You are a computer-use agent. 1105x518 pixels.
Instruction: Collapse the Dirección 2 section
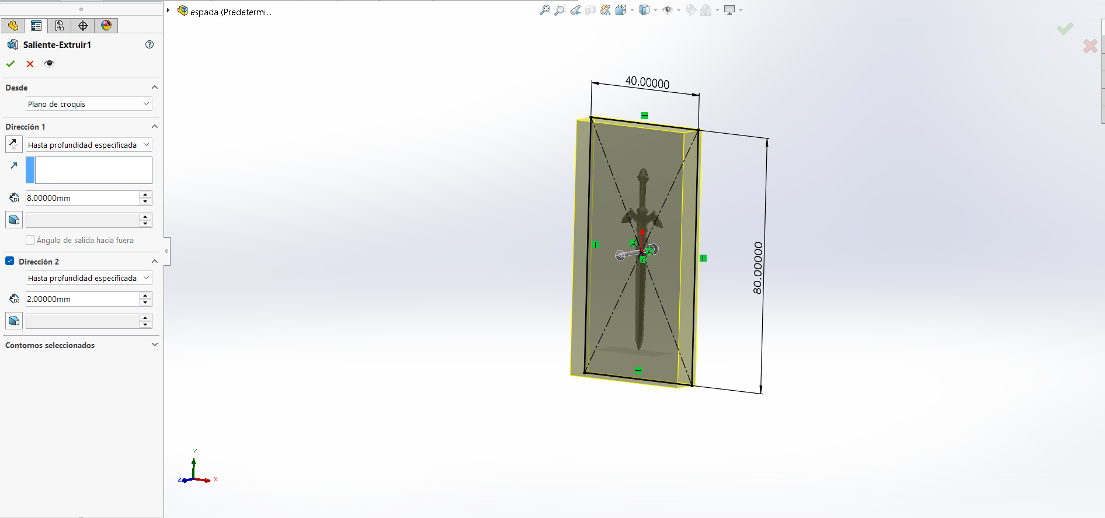[155, 262]
